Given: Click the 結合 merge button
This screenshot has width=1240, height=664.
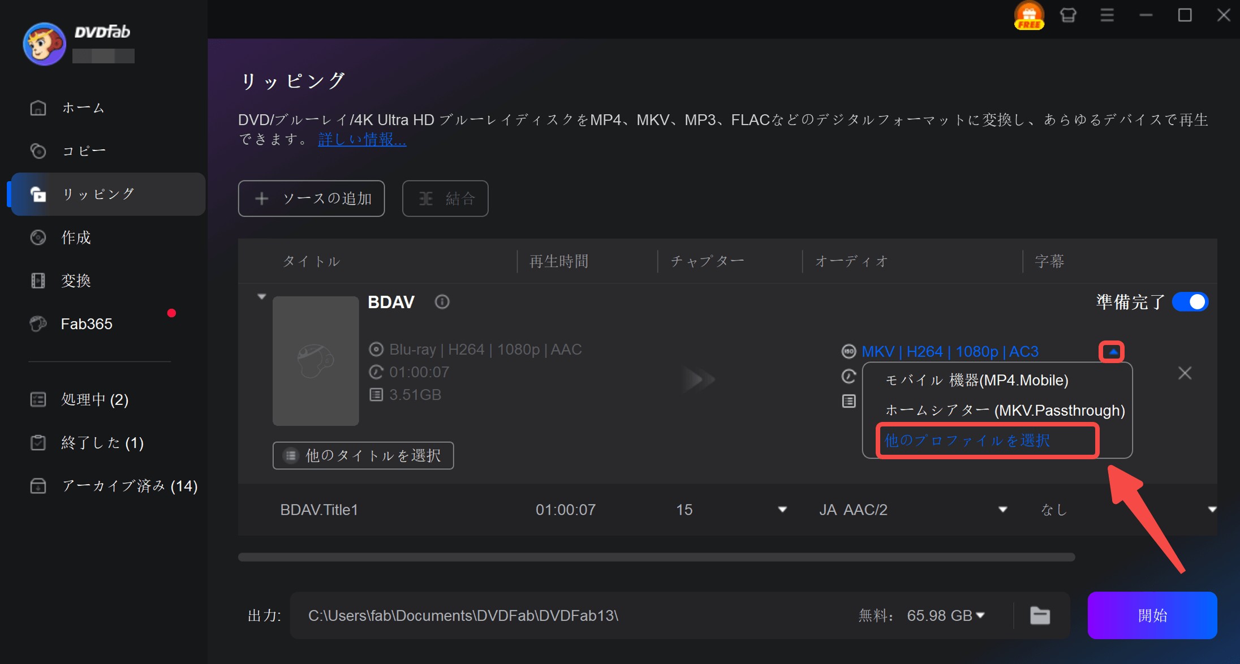Looking at the screenshot, I should point(445,199).
